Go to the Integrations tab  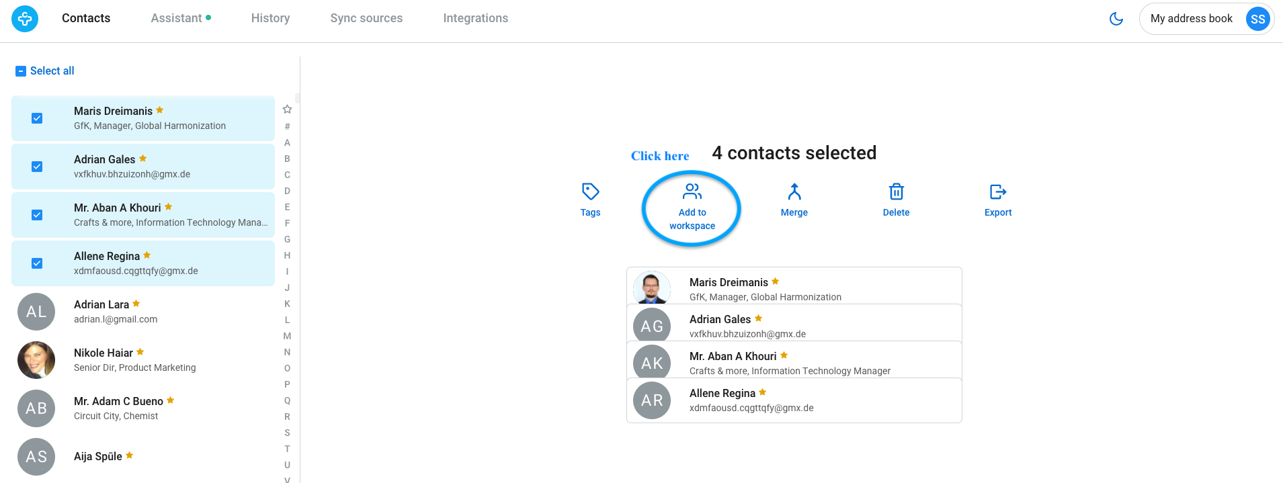click(475, 18)
